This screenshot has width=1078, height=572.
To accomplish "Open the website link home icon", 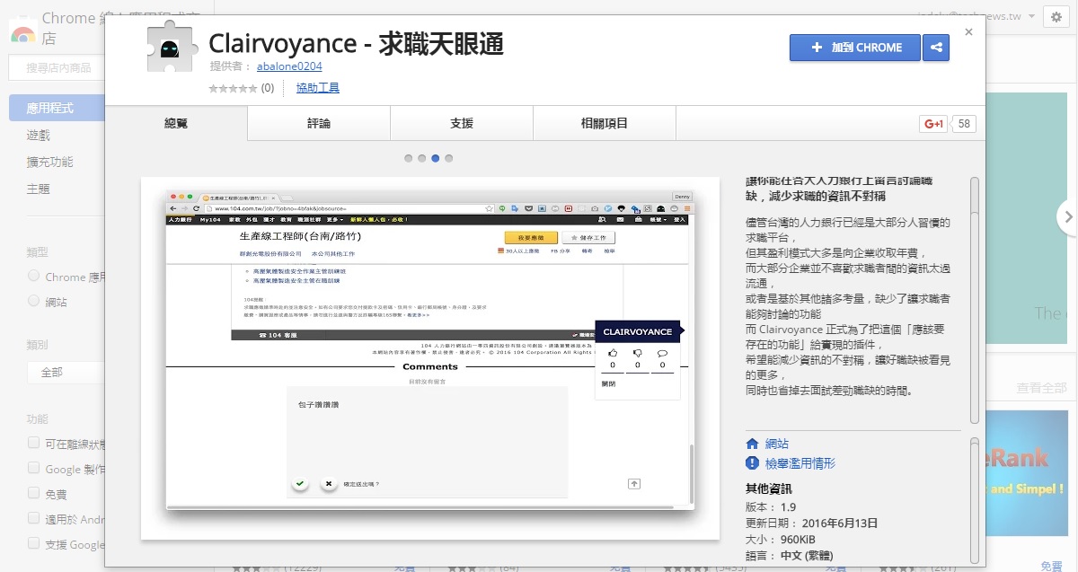I will (753, 444).
